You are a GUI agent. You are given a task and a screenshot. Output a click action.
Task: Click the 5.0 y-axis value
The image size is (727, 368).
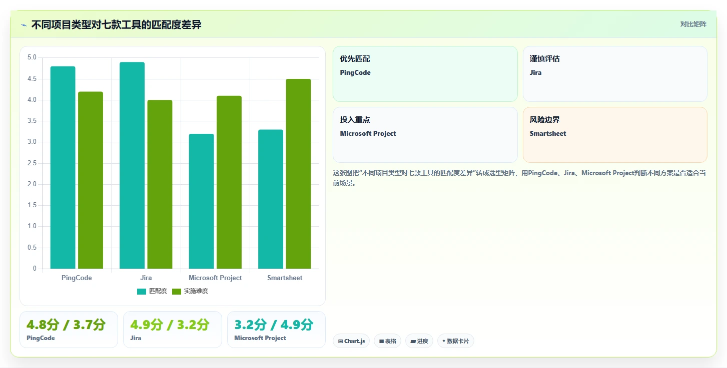click(32, 57)
